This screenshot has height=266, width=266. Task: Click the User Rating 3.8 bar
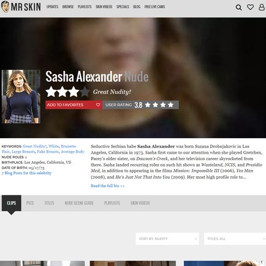coord(141,105)
